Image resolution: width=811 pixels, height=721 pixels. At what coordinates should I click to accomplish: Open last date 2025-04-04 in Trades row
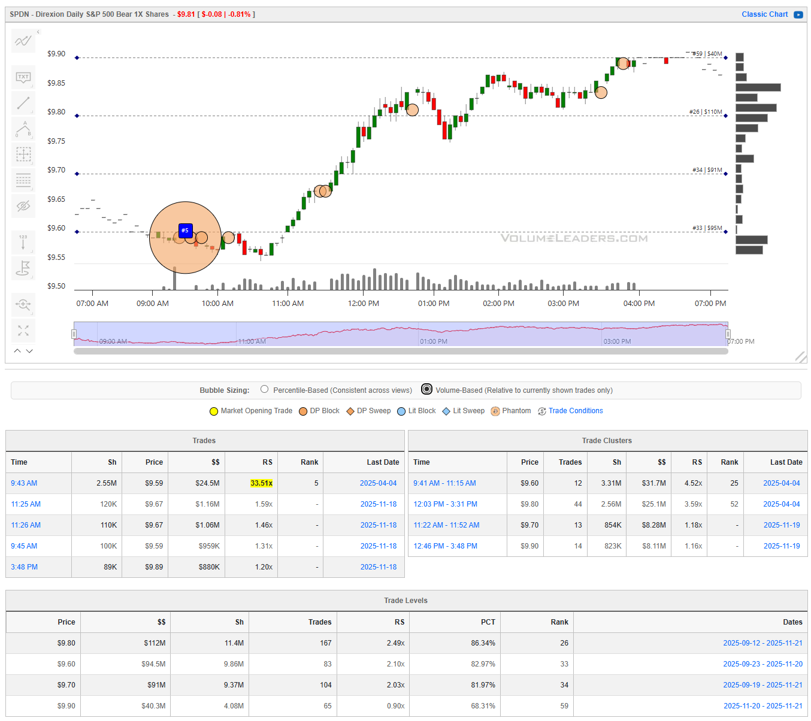[378, 483]
